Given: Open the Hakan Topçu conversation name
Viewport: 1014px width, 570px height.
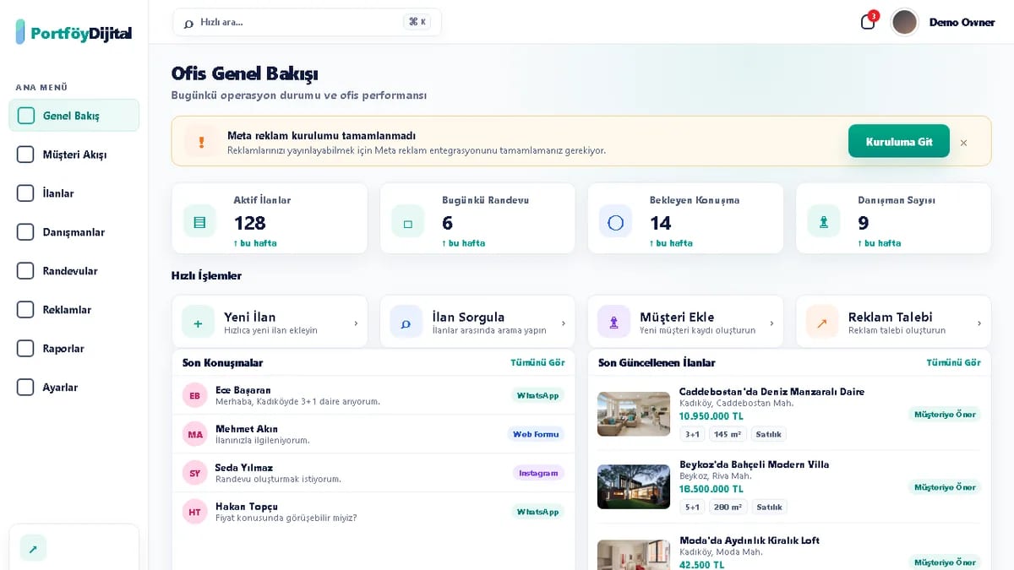Looking at the screenshot, I should click(x=247, y=507).
